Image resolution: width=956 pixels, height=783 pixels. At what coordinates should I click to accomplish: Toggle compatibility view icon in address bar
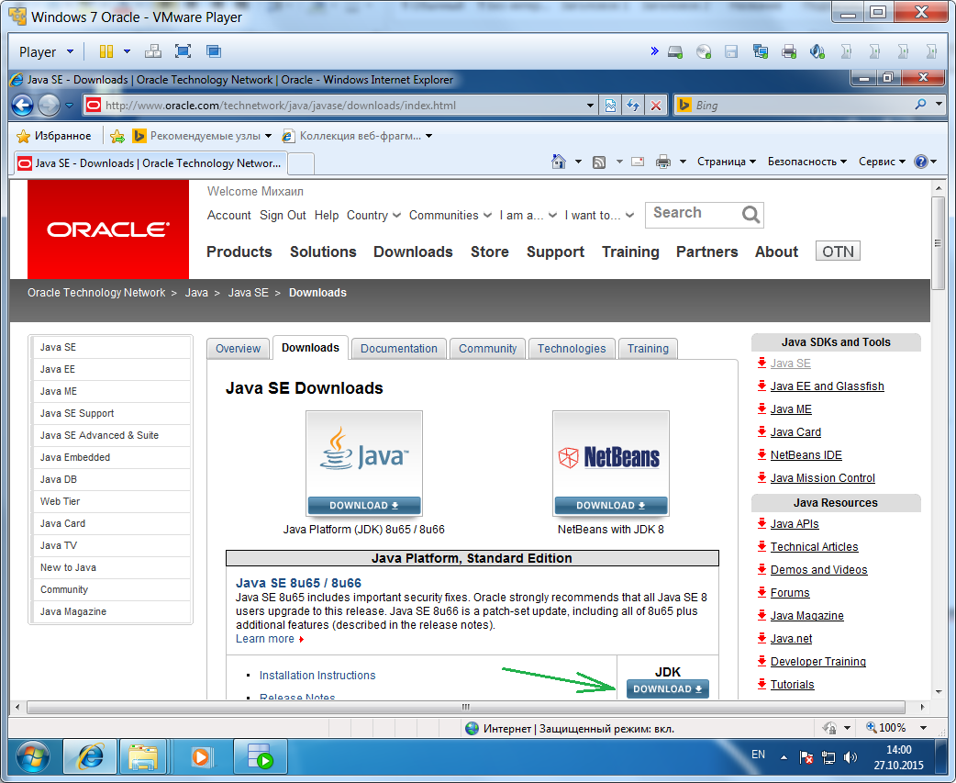610,106
